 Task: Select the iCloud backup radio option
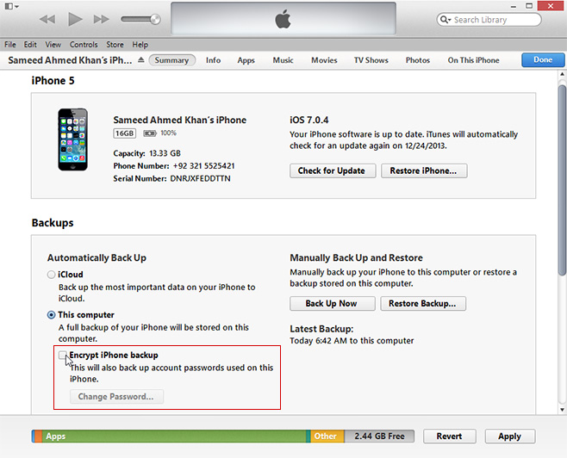[51, 275]
